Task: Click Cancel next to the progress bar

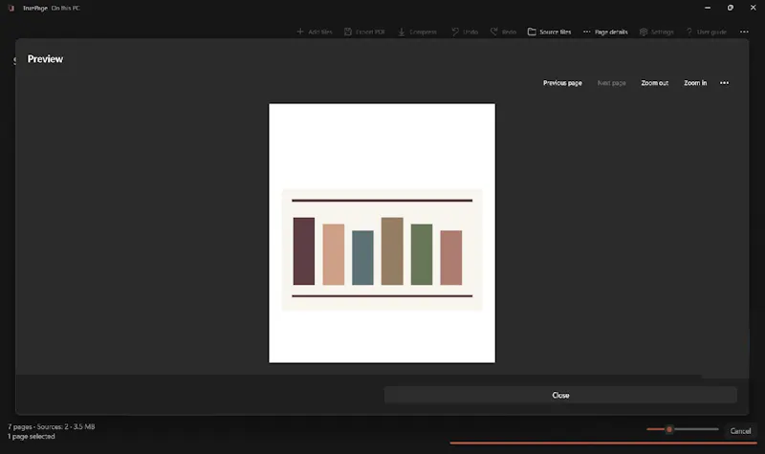Action: pyautogui.click(x=740, y=431)
